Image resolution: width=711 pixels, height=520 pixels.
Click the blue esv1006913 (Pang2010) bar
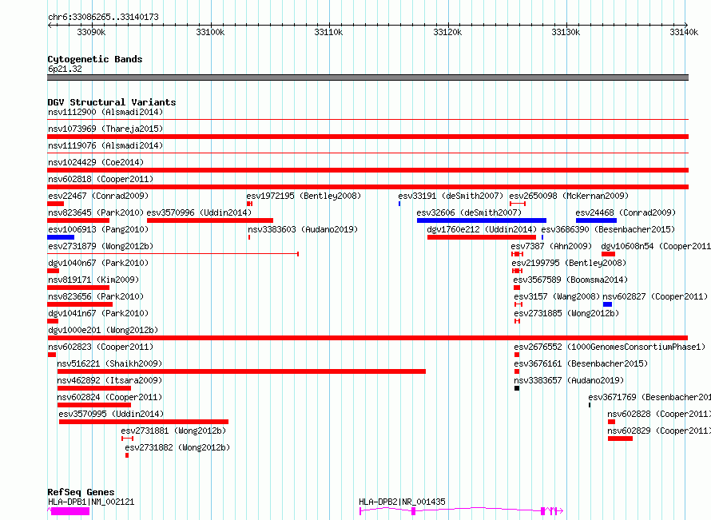point(61,237)
